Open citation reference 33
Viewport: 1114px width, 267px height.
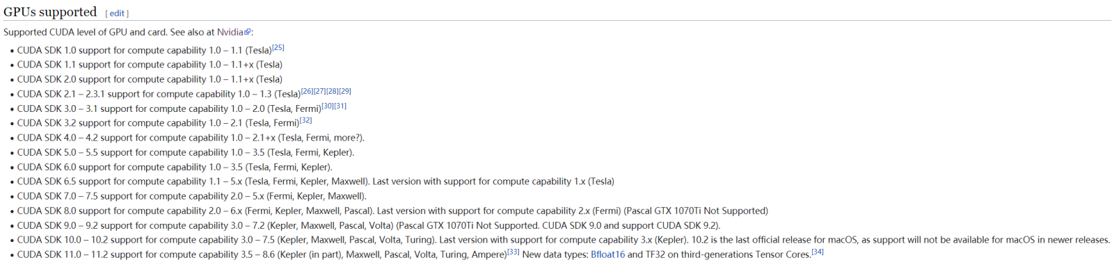[x=514, y=252]
